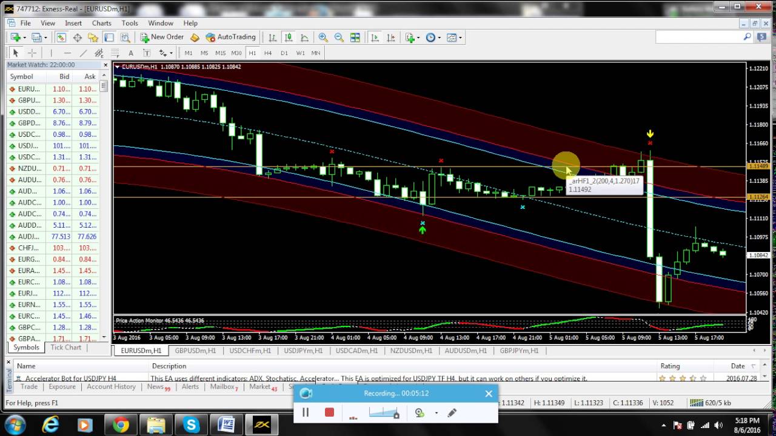This screenshot has width=776, height=436.
Task: Open the Periods clock dropdown
Action: (x=433, y=38)
